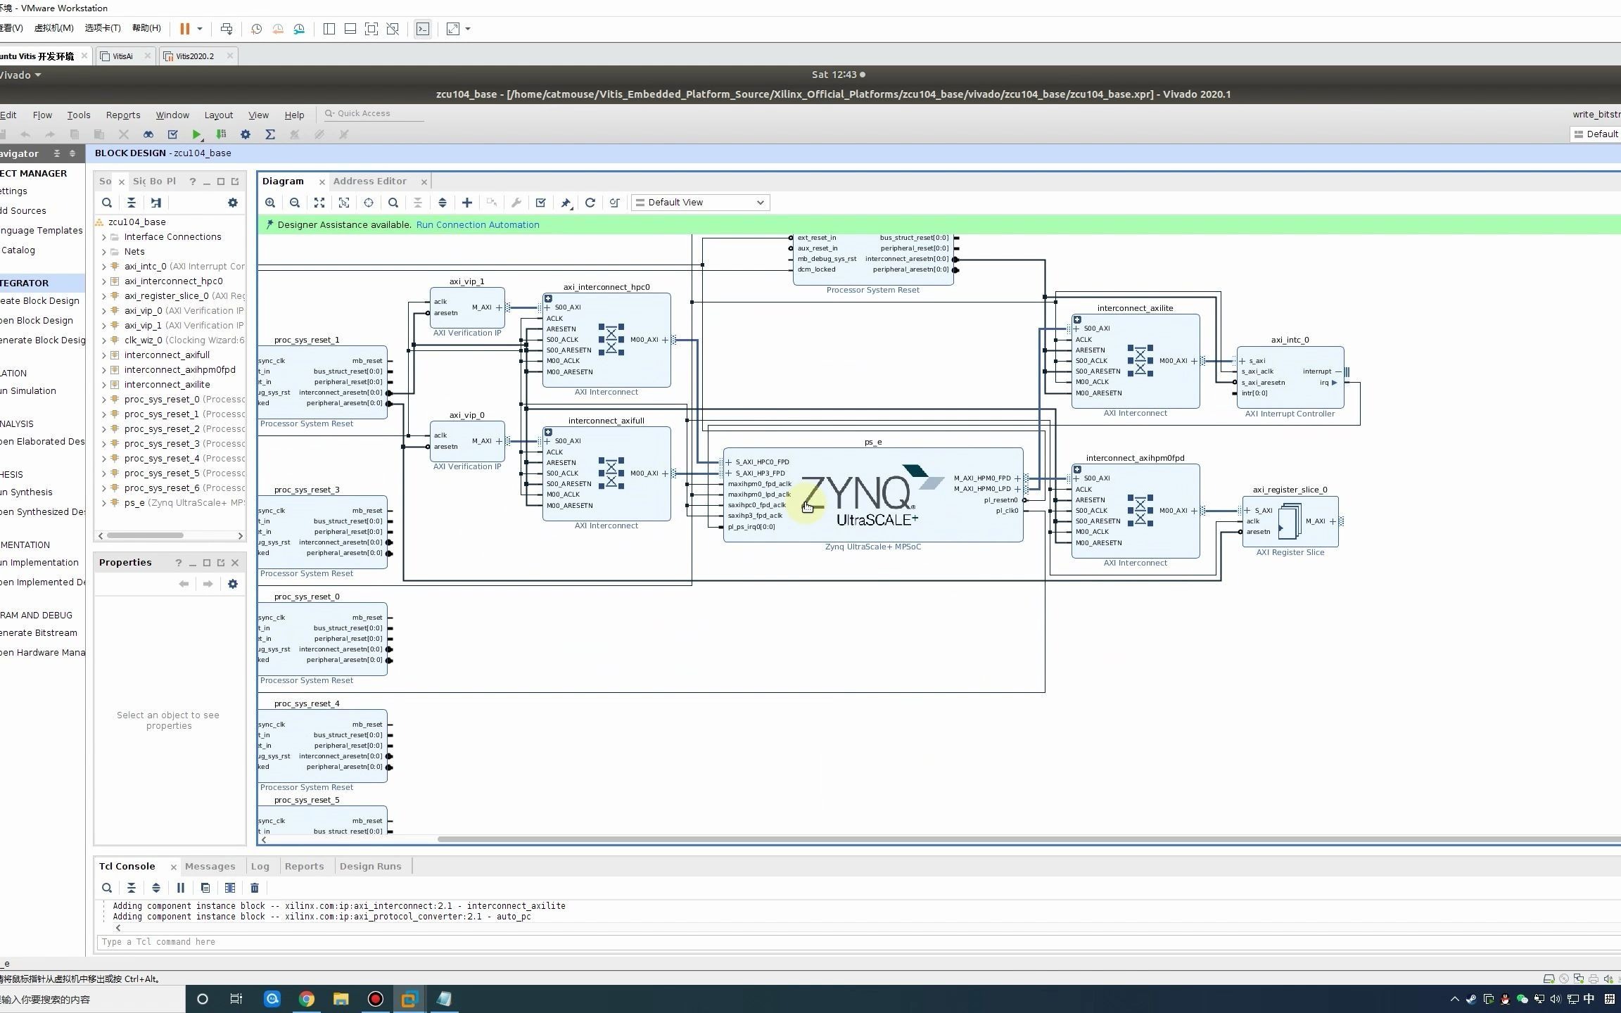
Task: Open Chrome from Windows taskbar
Action: [307, 999]
